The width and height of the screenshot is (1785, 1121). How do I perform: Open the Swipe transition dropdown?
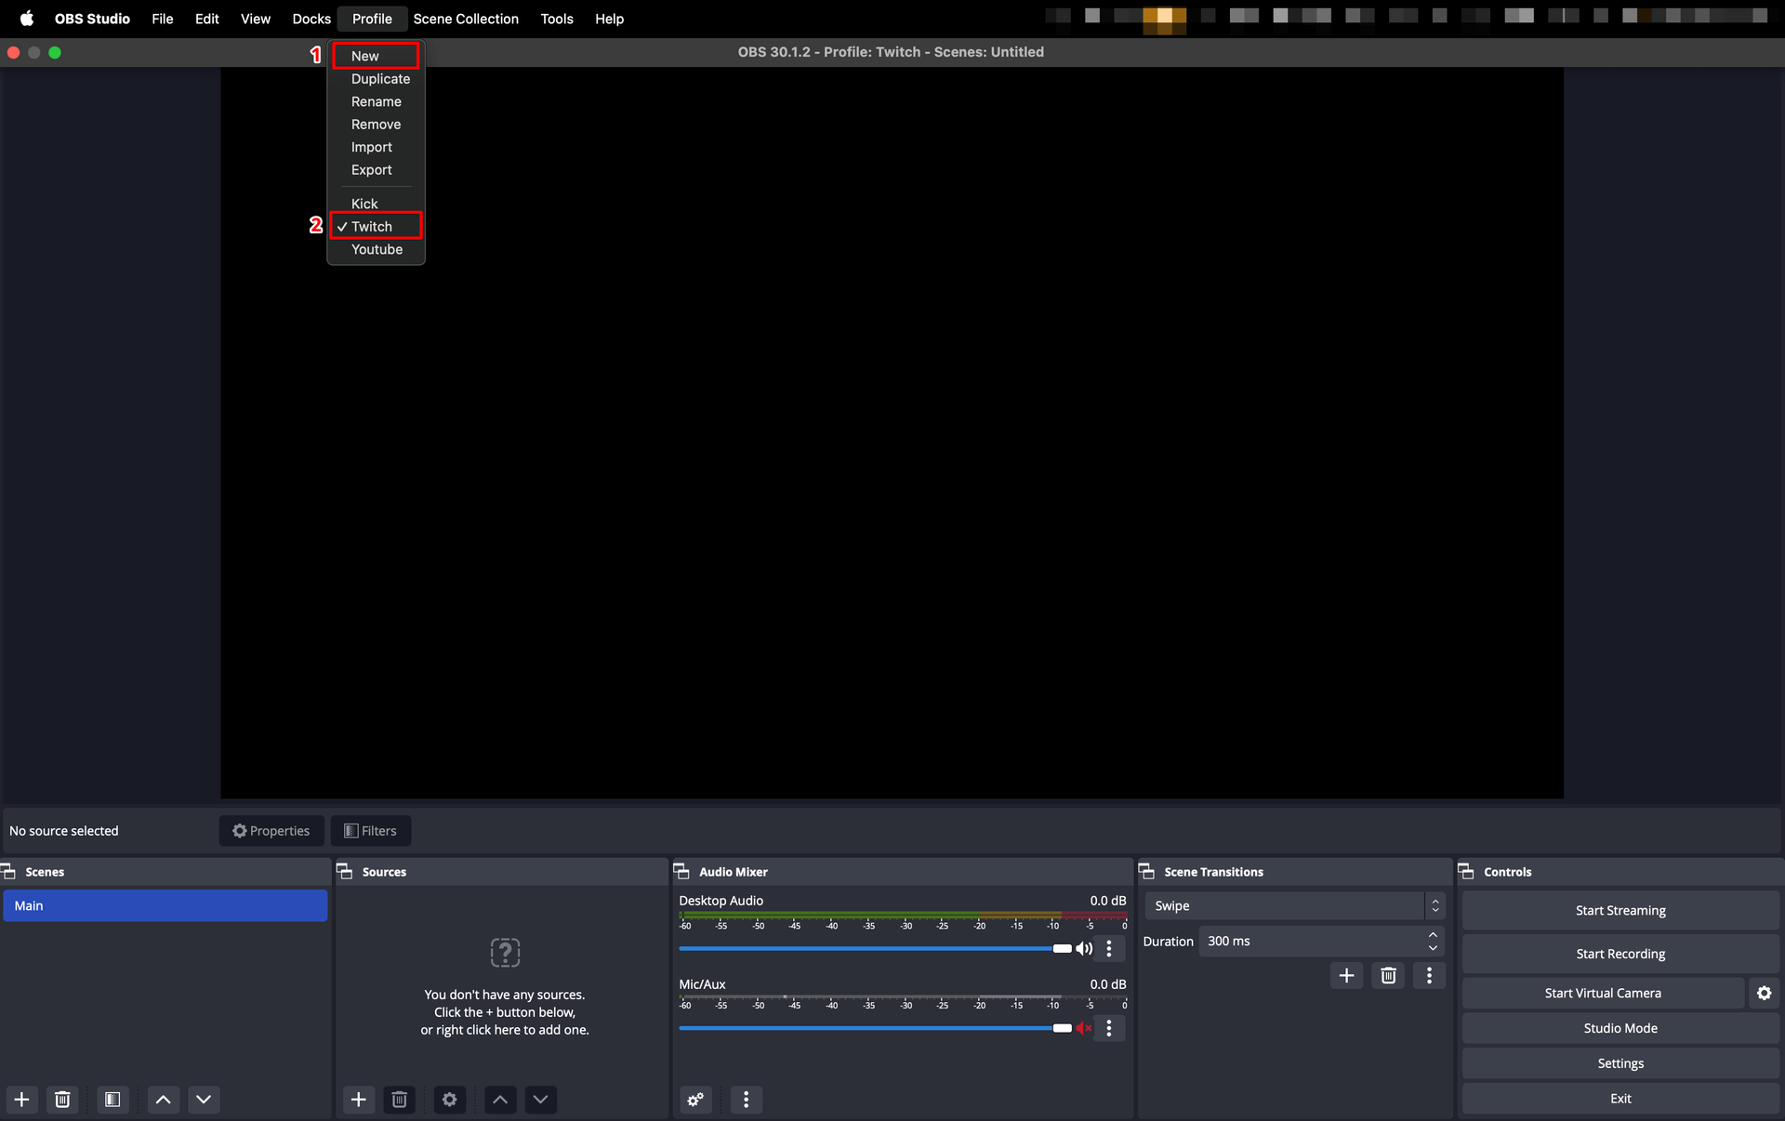[1294, 905]
